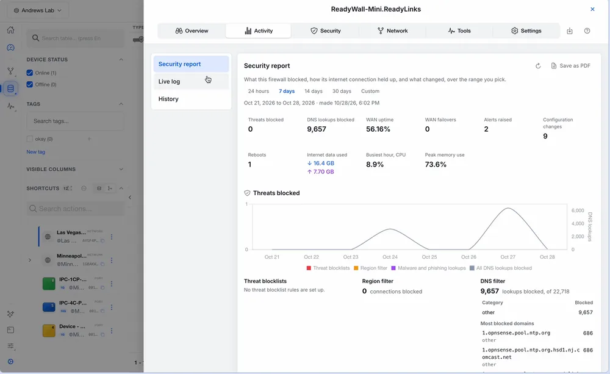Click the green IPC-1CP port thumbnail
The width and height of the screenshot is (610, 374).
49,283
